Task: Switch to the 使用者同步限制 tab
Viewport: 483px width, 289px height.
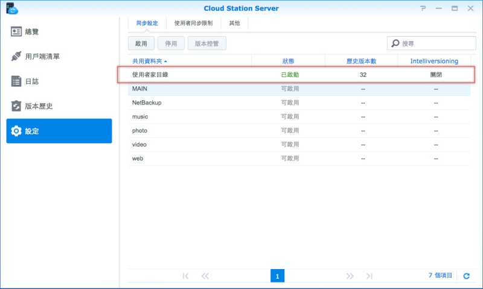Action: [193, 24]
